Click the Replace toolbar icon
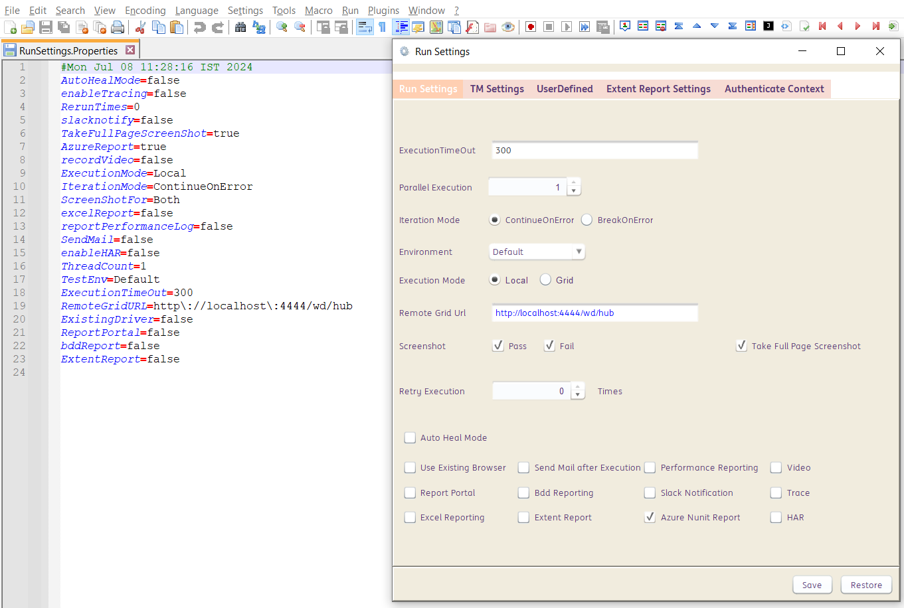Viewport: 904px width, 608px height. point(258,27)
